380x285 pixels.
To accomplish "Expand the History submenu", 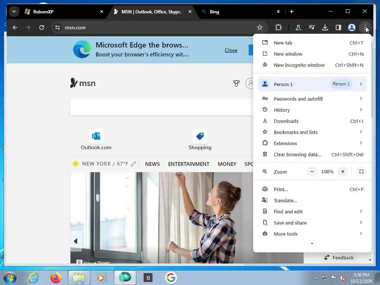I will pos(312,110).
